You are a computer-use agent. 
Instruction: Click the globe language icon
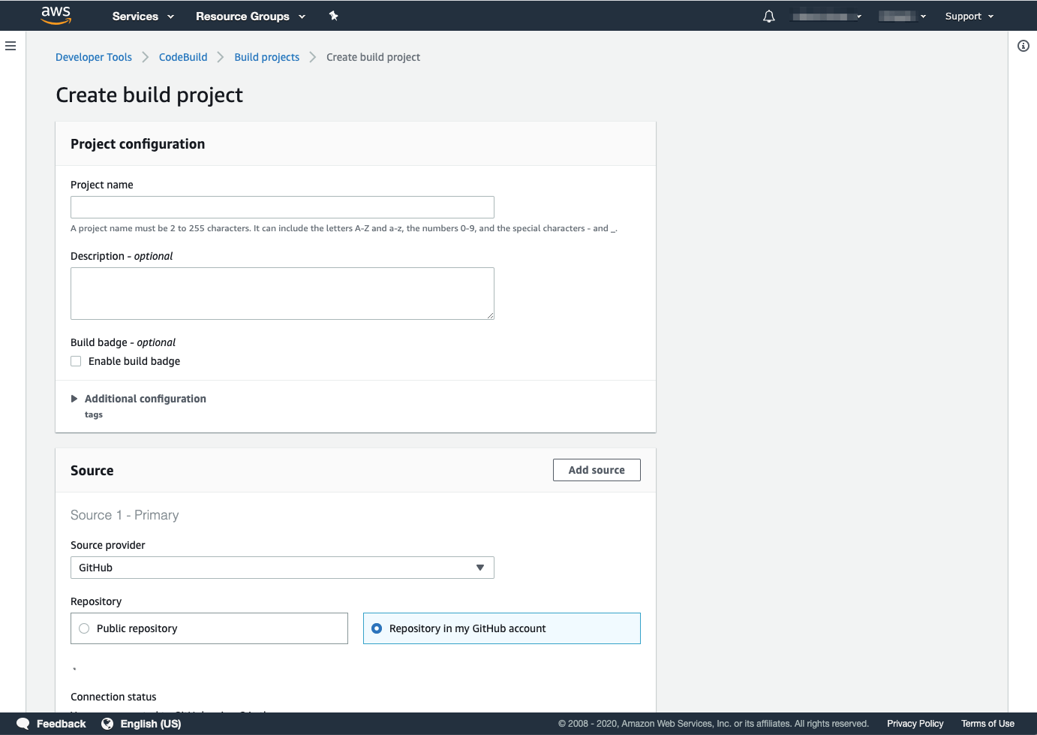tap(108, 723)
